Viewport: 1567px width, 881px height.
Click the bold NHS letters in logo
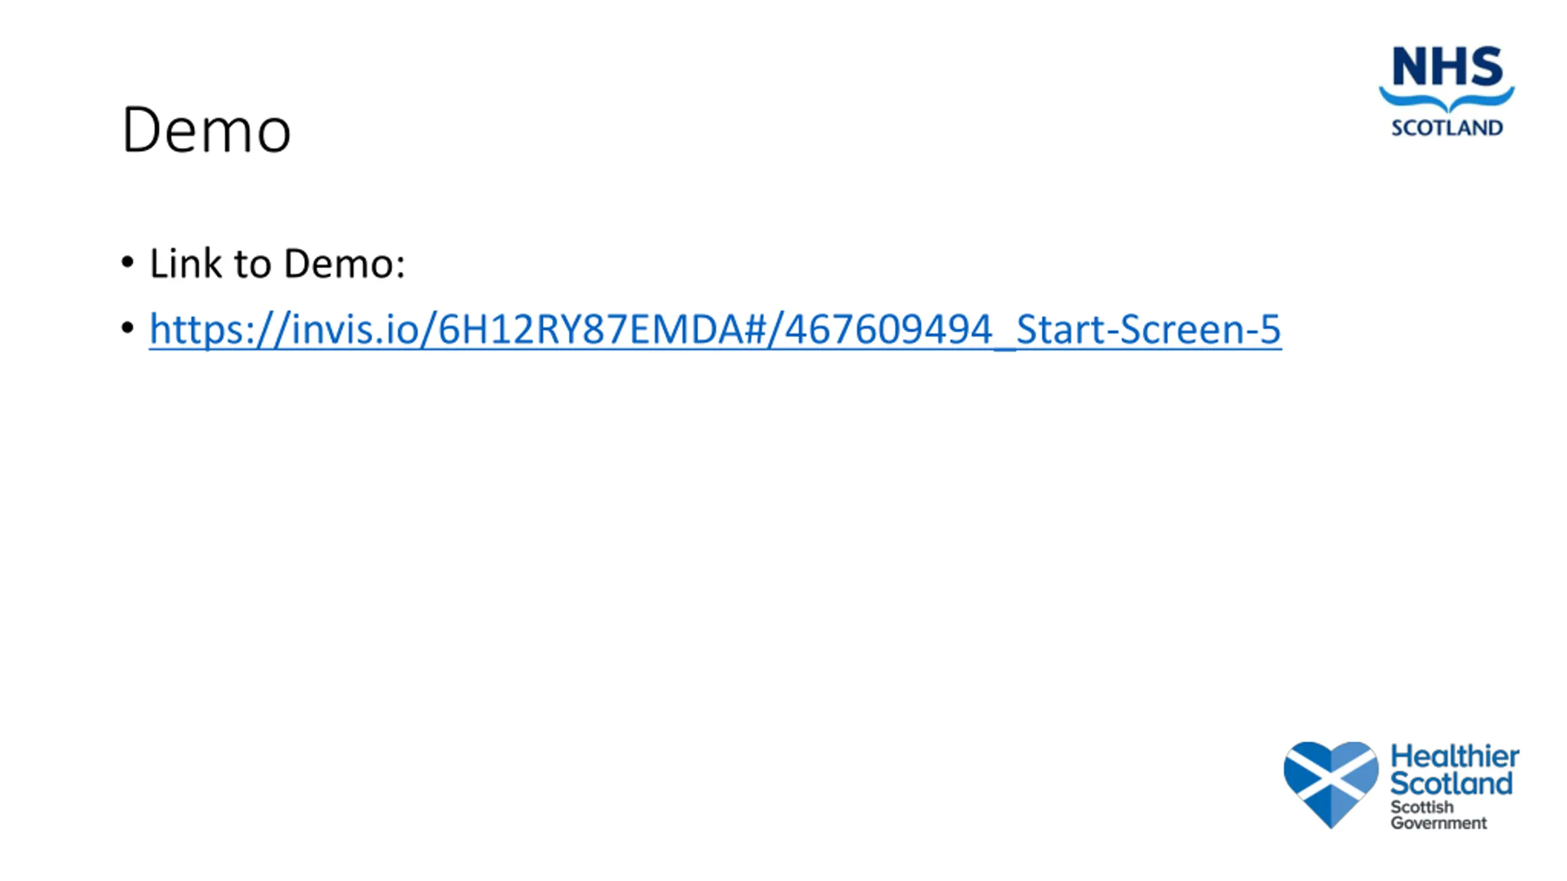[1447, 65]
